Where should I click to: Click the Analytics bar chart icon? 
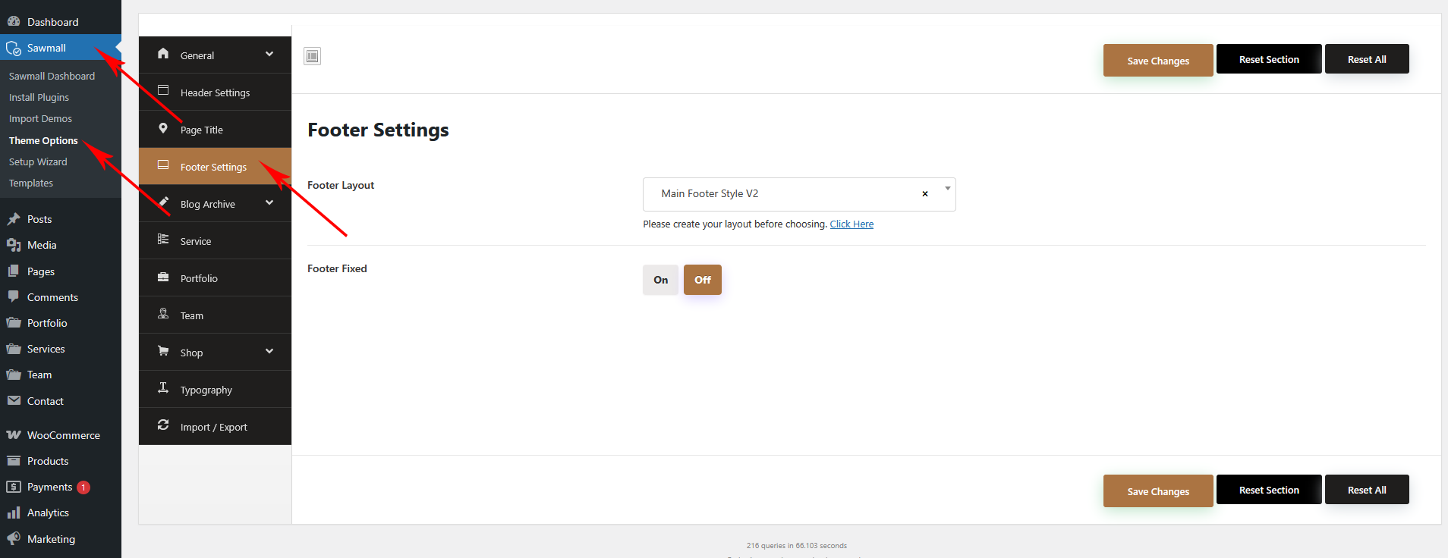pyautogui.click(x=14, y=513)
